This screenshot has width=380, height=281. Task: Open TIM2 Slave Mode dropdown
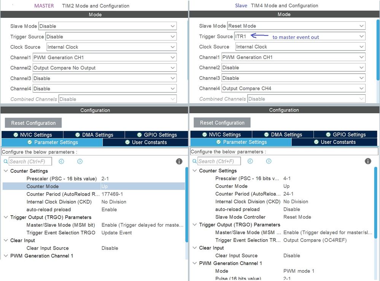point(107,26)
